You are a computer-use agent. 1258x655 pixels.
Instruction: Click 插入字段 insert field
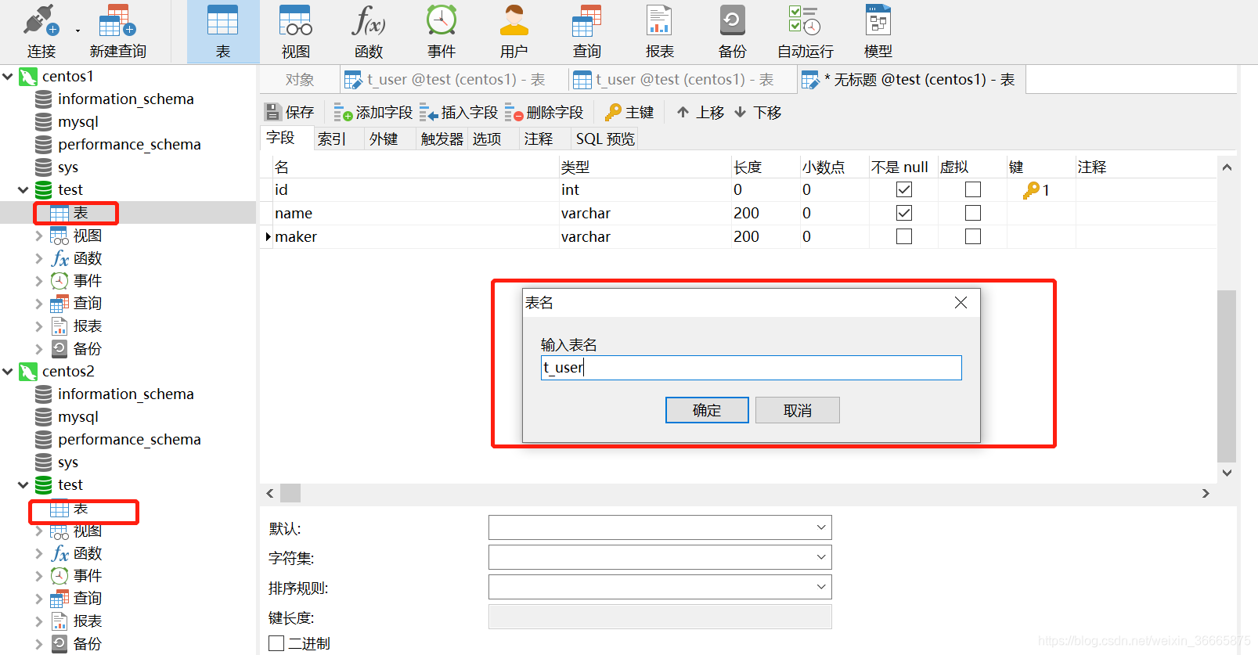459,113
